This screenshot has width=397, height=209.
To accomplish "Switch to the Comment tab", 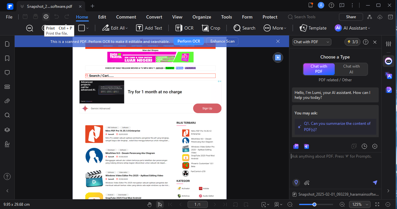I will 126,17.
